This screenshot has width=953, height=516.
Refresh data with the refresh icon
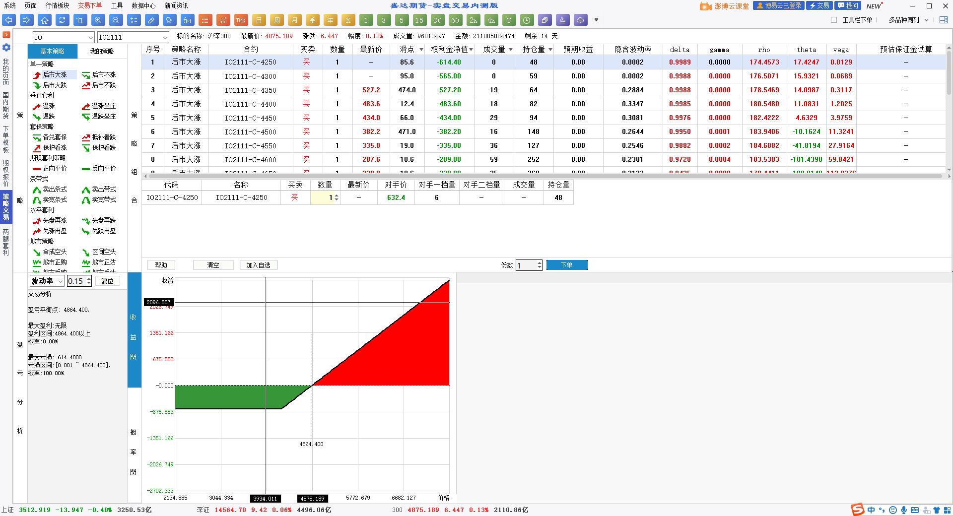pyautogui.click(x=63, y=20)
